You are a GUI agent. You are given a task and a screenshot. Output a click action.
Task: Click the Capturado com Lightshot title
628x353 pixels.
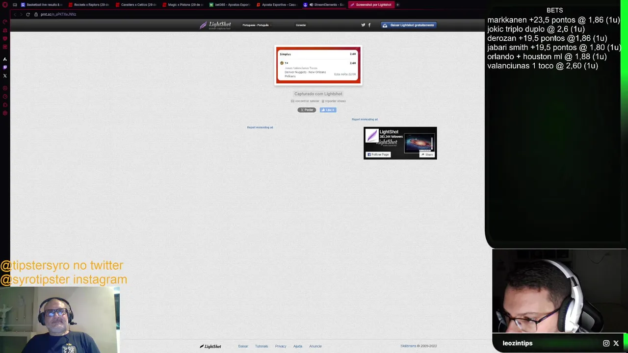click(318, 94)
